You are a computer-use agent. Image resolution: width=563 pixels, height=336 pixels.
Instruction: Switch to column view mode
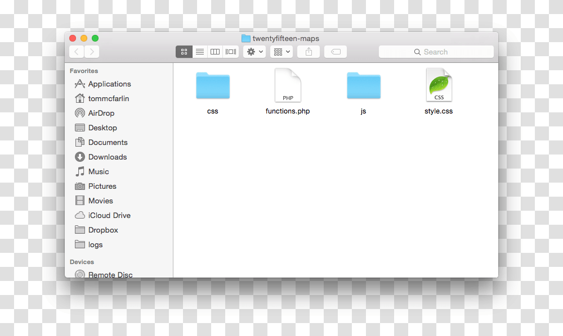click(215, 52)
